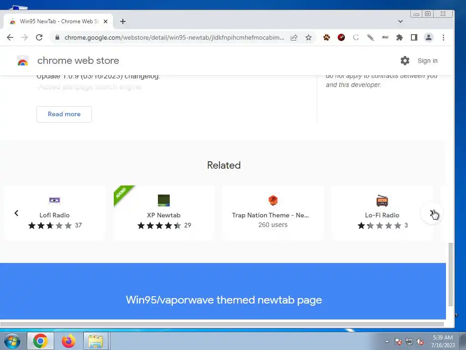Open the pencil extension icon
Screen dimensions: 466x350
tap(370, 37)
